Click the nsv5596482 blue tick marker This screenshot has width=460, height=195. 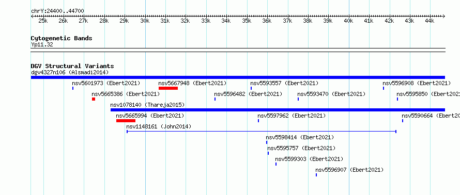click(215, 99)
